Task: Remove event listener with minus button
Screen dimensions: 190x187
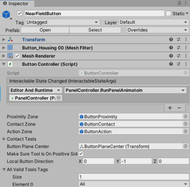Action: click(x=179, y=108)
